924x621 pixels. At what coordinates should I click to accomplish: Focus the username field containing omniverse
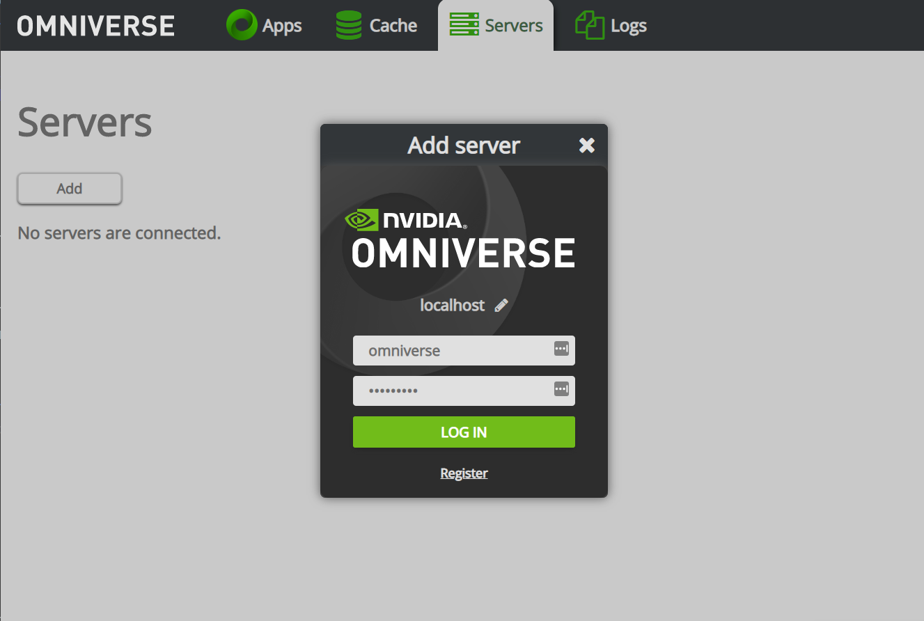(464, 350)
